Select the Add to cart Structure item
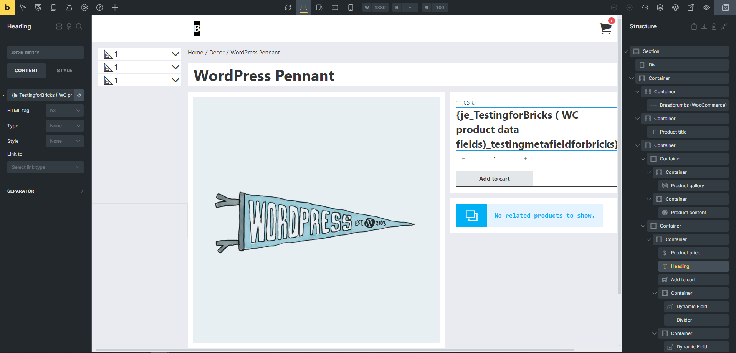The height and width of the screenshot is (353, 736). (693, 280)
